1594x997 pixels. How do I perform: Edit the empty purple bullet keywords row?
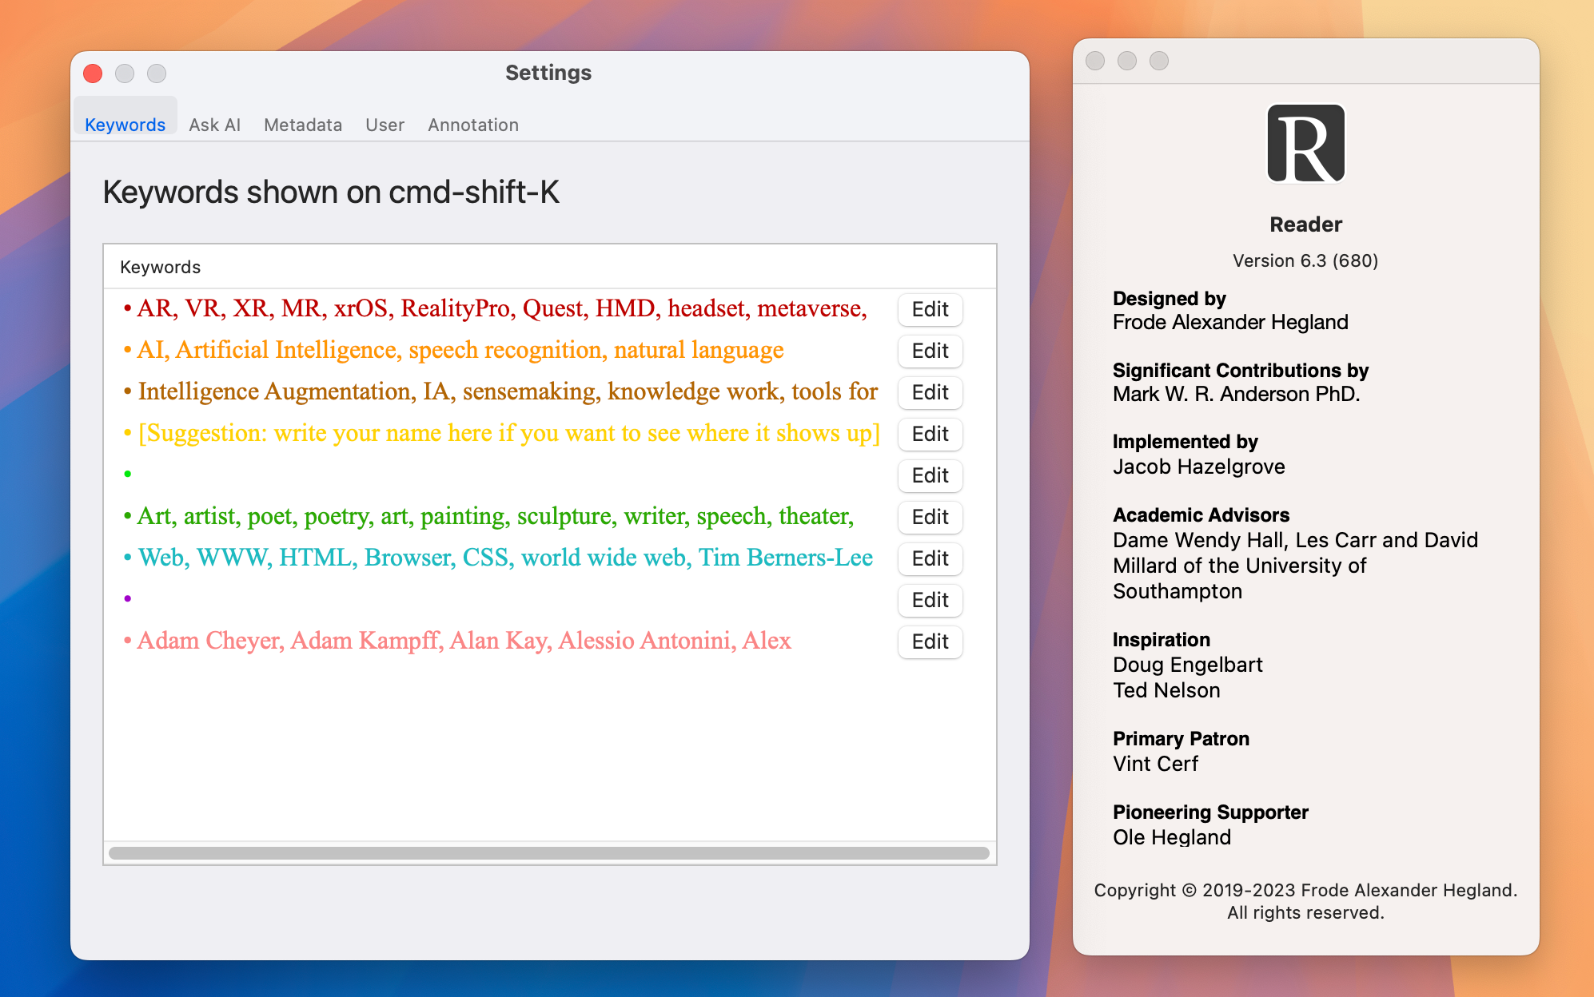coord(930,600)
